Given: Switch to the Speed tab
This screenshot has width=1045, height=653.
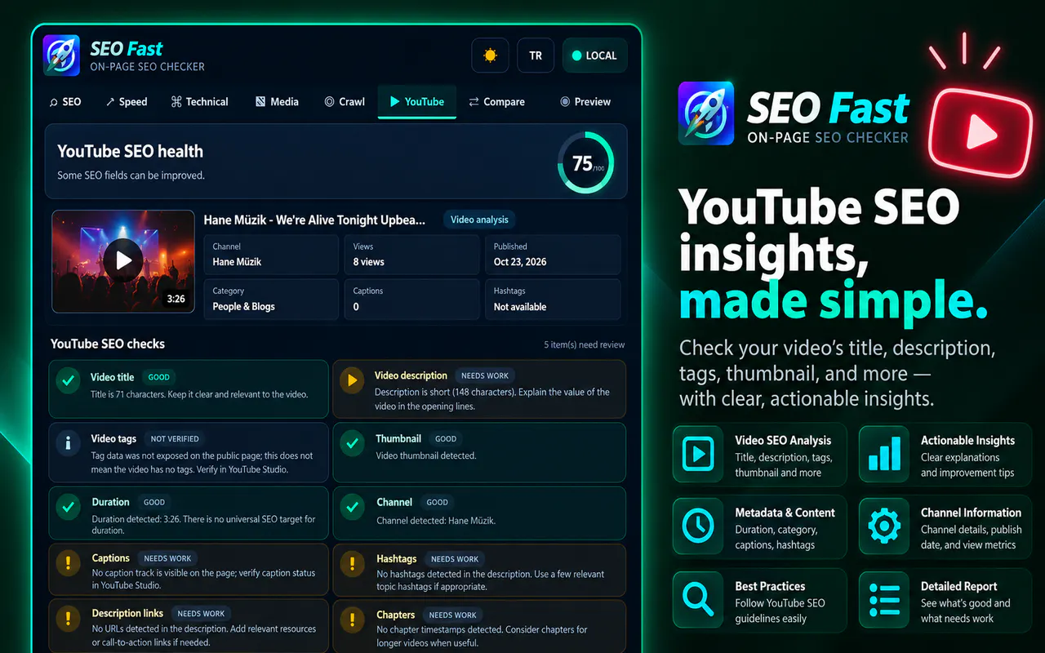Looking at the screenshot, I should 127,102.
